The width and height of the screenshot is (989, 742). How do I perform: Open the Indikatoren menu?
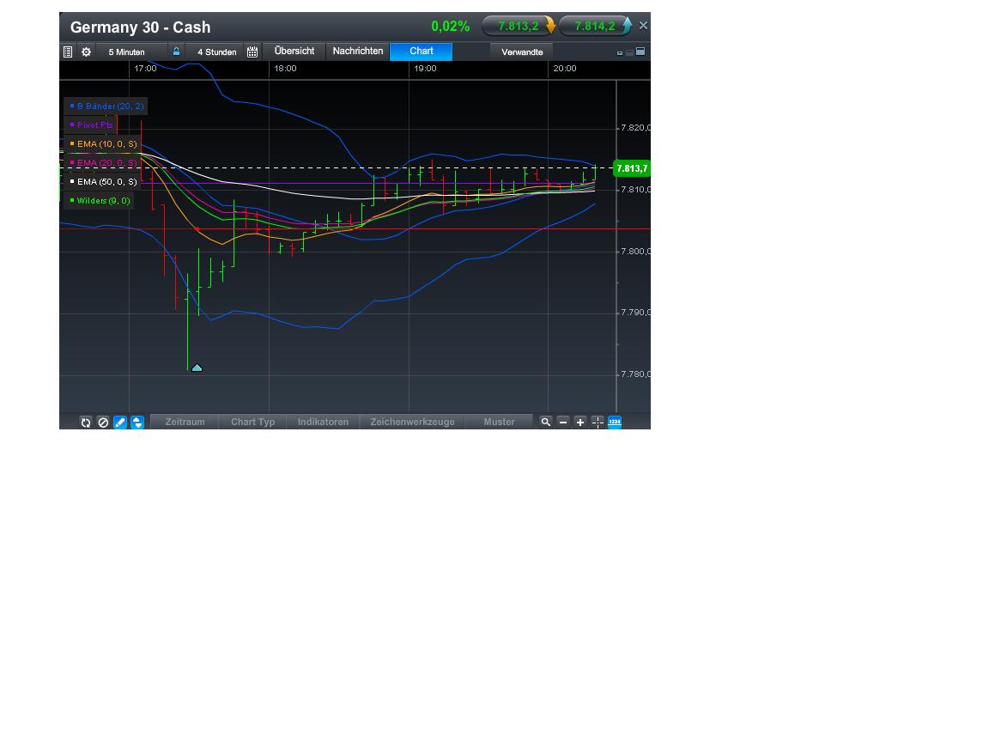[323, 422]
